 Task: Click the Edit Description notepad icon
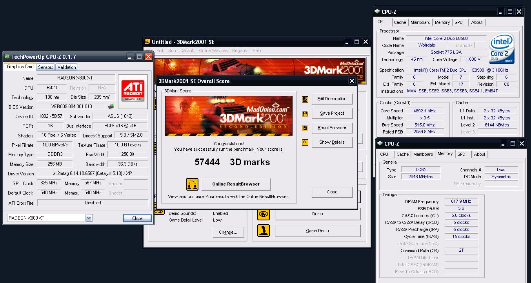click(305, 99)
